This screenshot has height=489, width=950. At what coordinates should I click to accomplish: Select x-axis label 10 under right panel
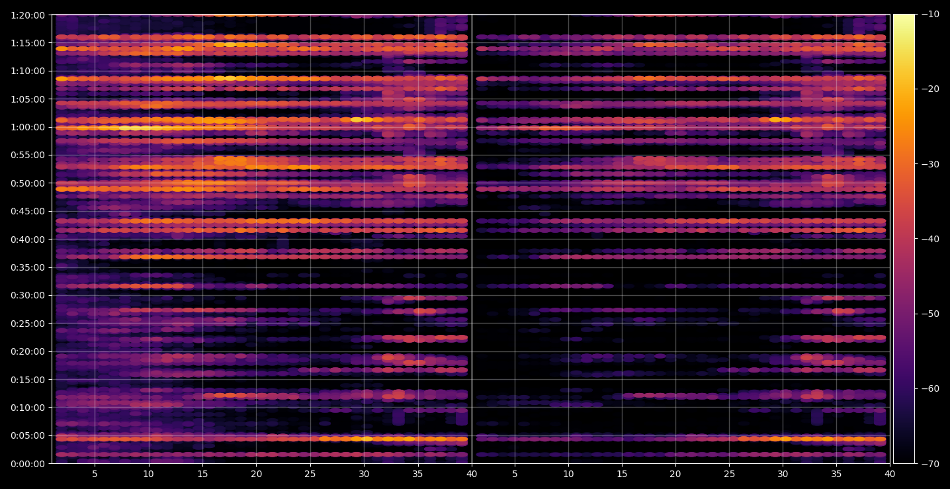(568, 474)
